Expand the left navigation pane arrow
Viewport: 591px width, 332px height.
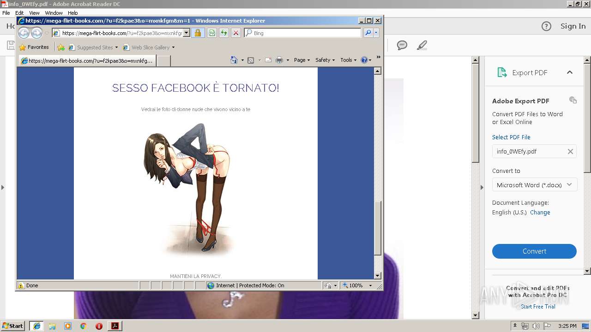point(3,187)
